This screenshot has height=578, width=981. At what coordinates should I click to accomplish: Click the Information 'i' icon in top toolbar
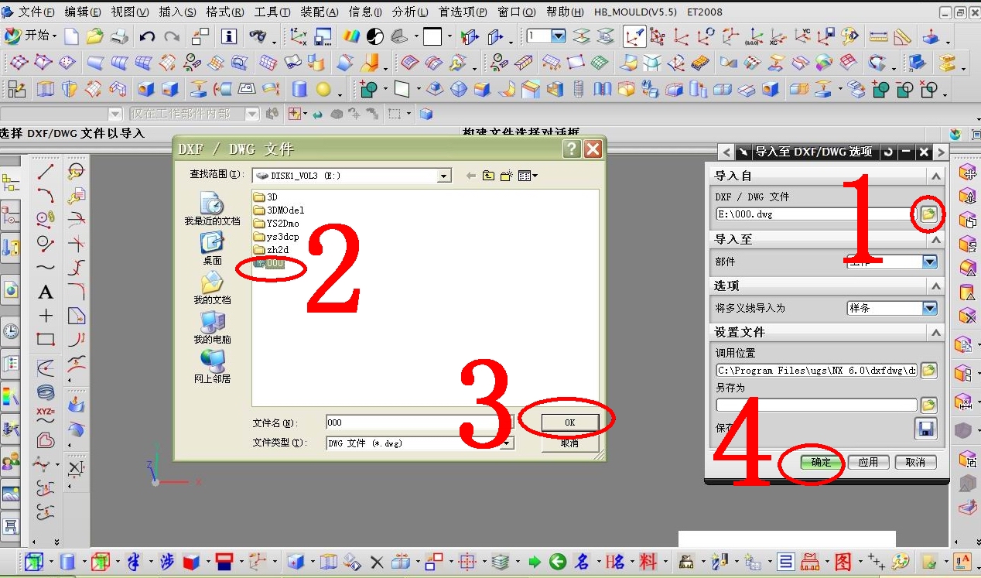point(228,36)
